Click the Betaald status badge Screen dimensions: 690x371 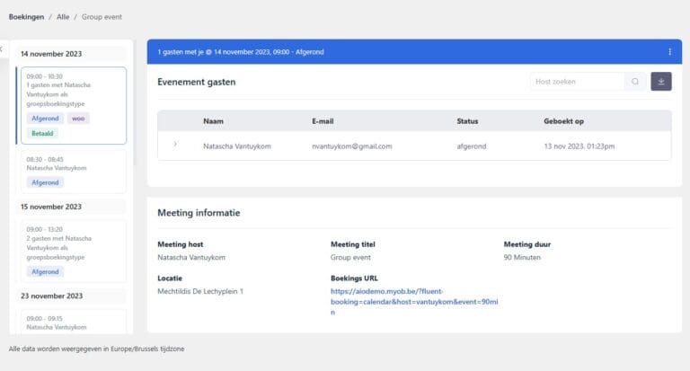[x=42, y=133]
